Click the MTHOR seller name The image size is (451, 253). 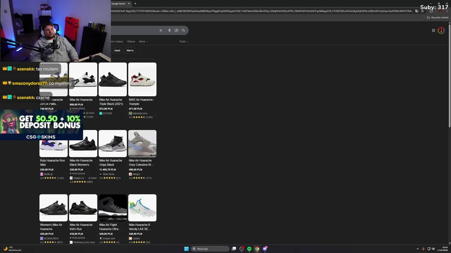[107, 113]
